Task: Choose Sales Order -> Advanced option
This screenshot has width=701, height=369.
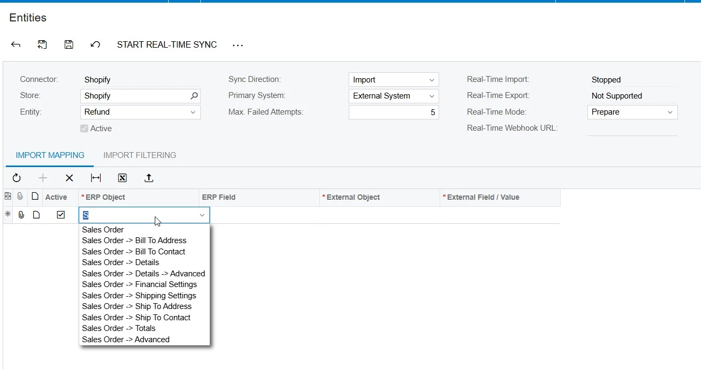Action: tap(145, 340)
